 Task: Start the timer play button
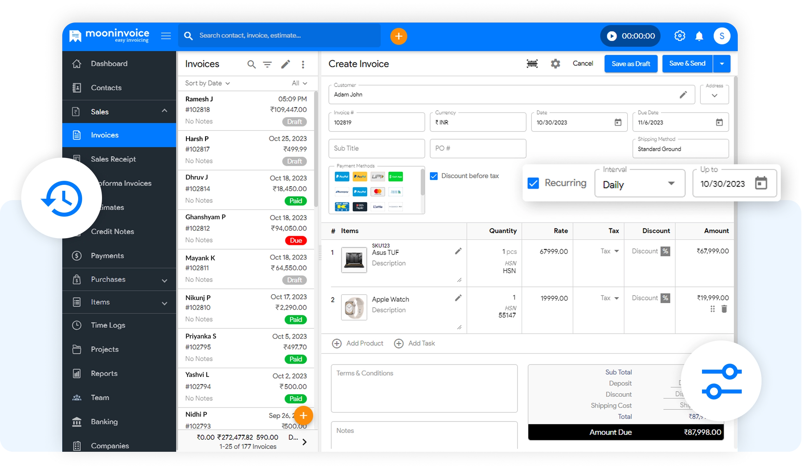click(612, 36)
